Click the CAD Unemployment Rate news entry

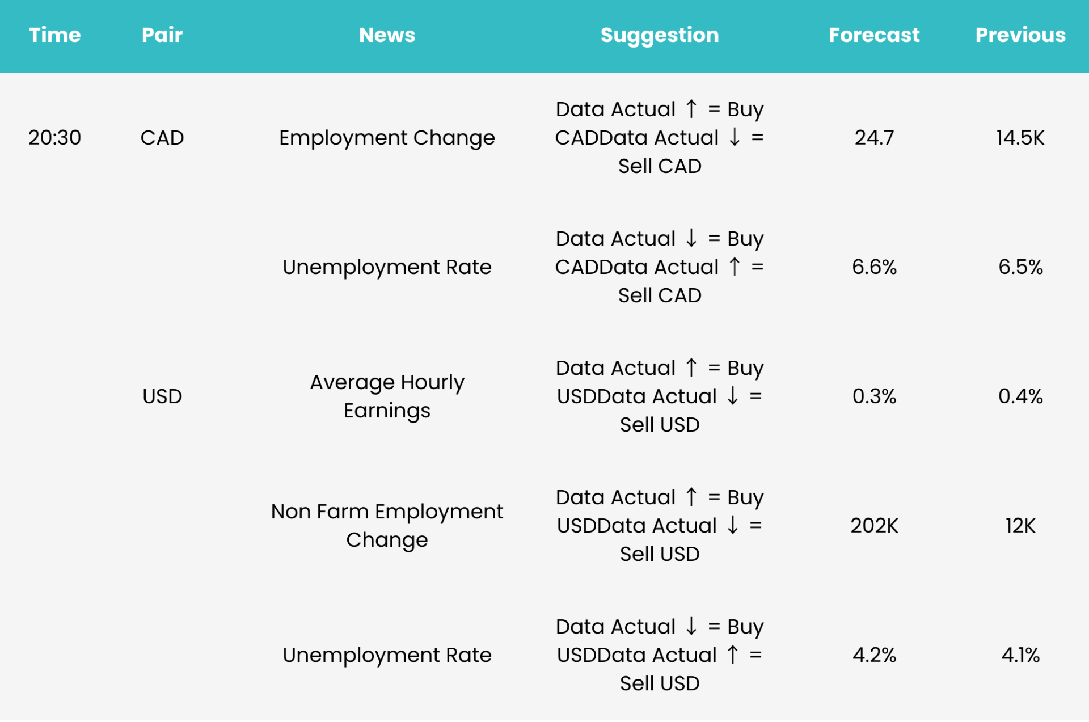click(x=387, y=267)
